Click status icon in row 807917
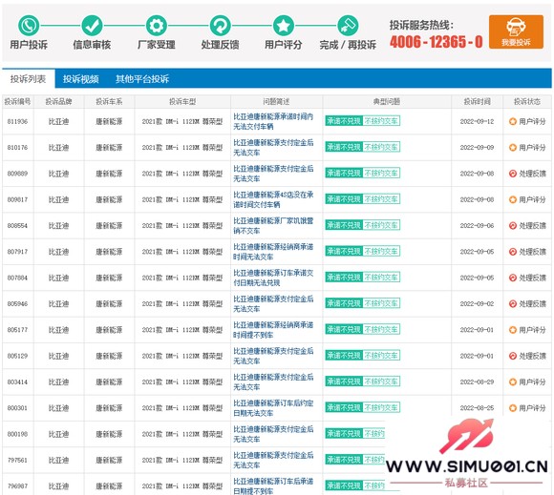 point(513,252)
